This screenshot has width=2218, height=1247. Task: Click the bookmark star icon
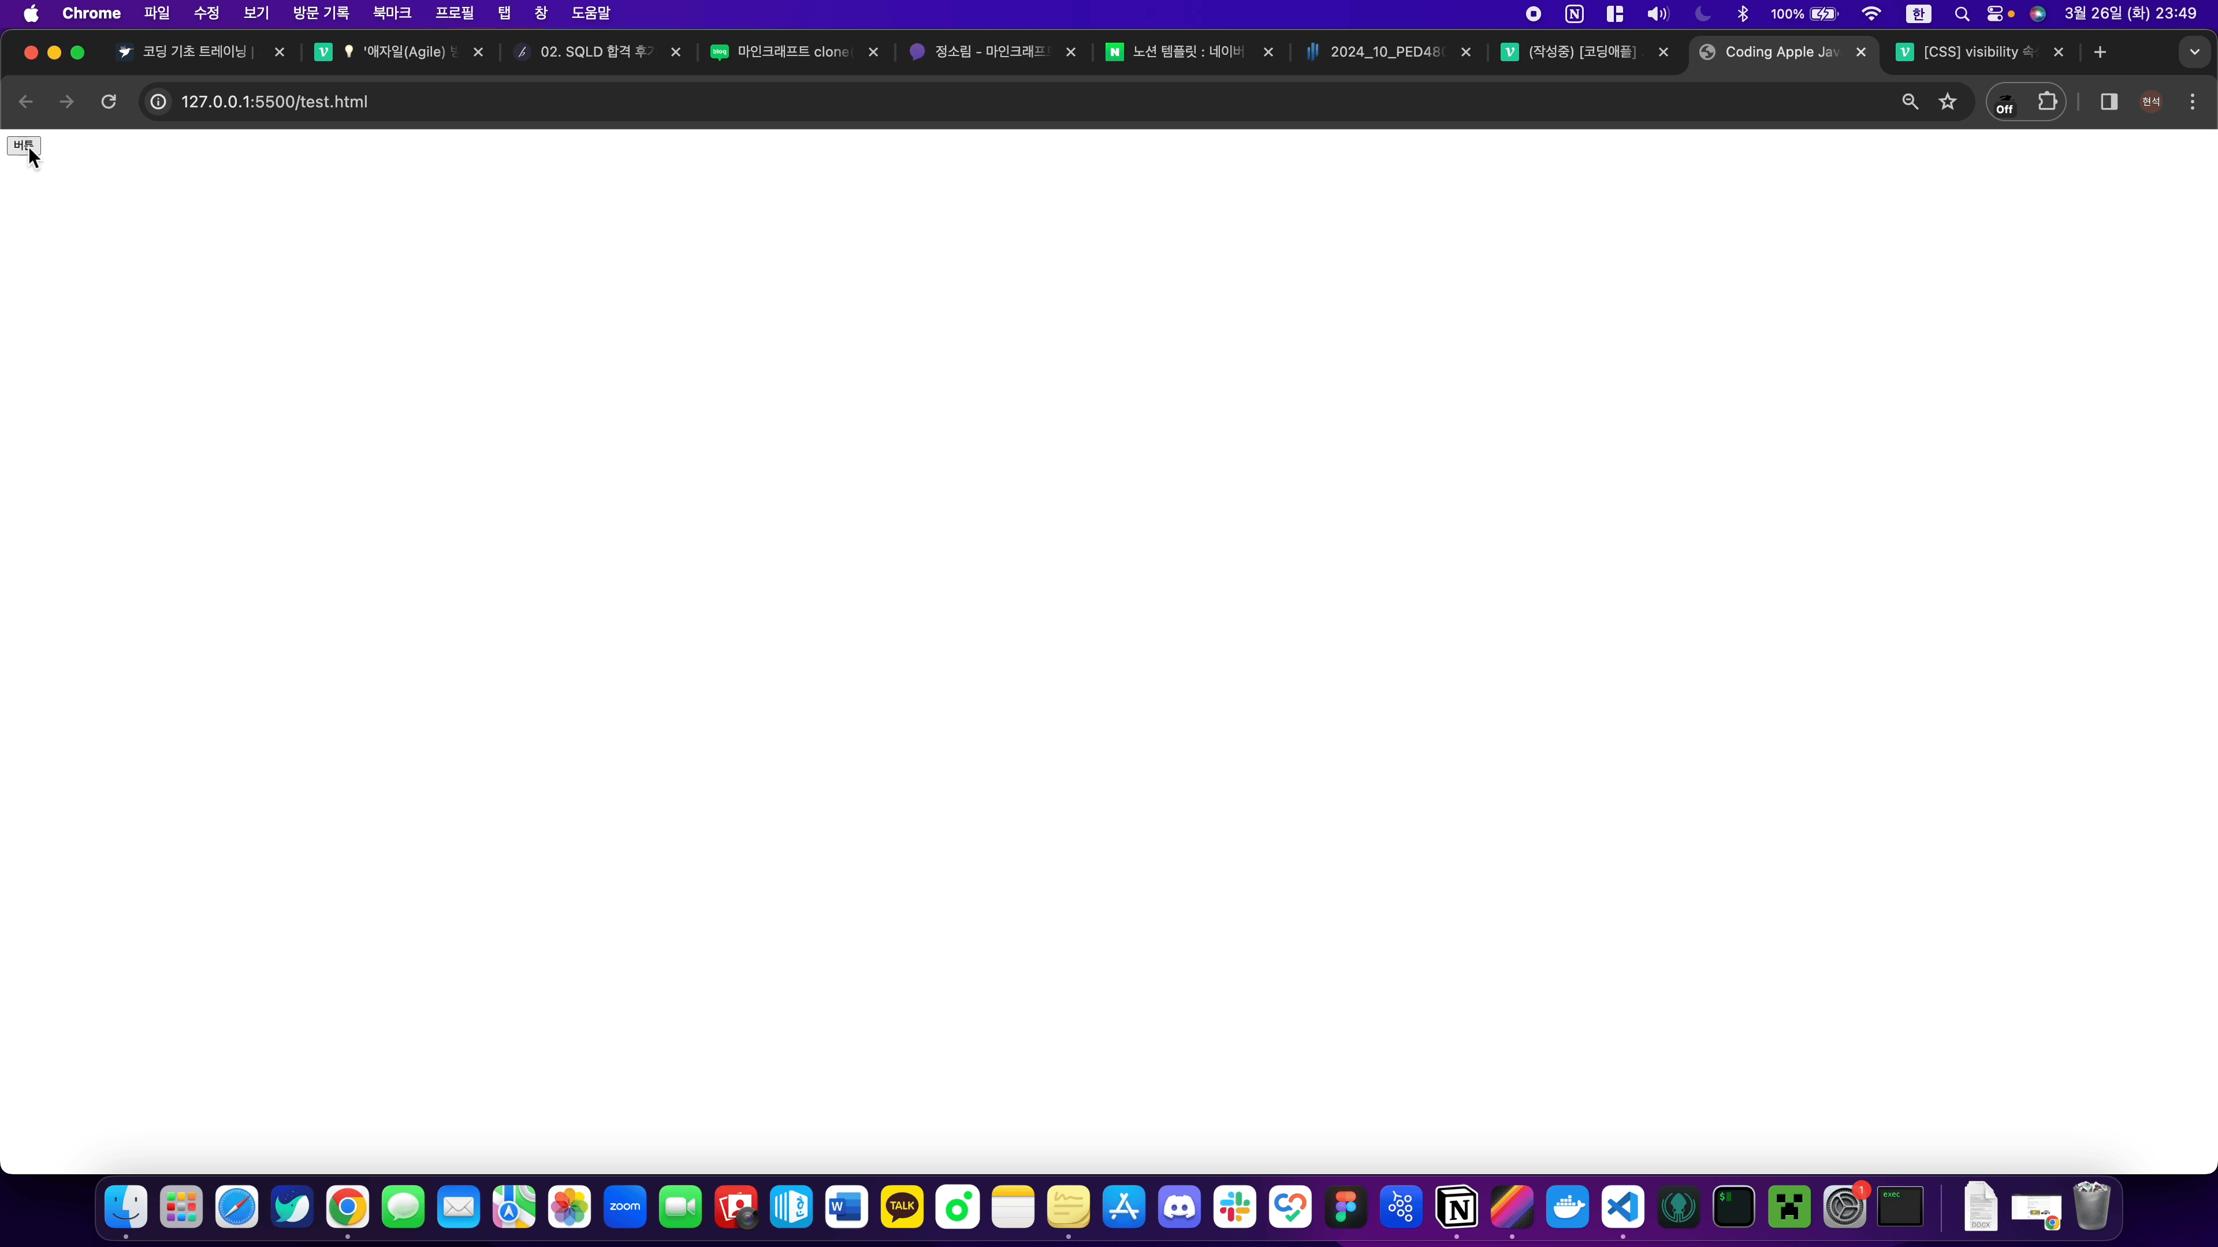[x=1948, y=102]
